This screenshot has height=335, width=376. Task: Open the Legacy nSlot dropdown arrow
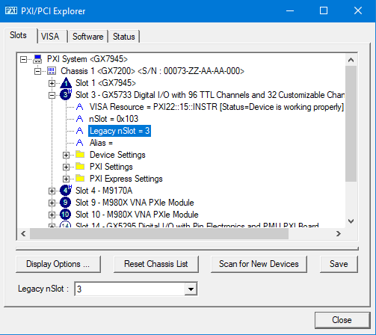point(191,289)
